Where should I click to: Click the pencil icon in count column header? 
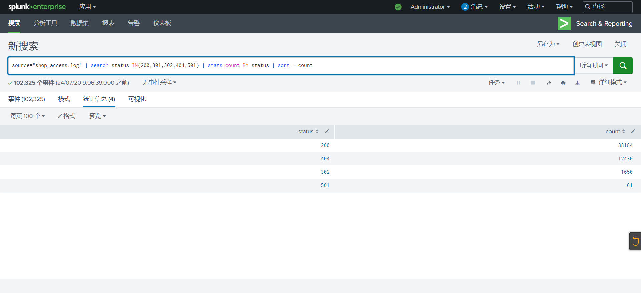[x=633, y=132]
